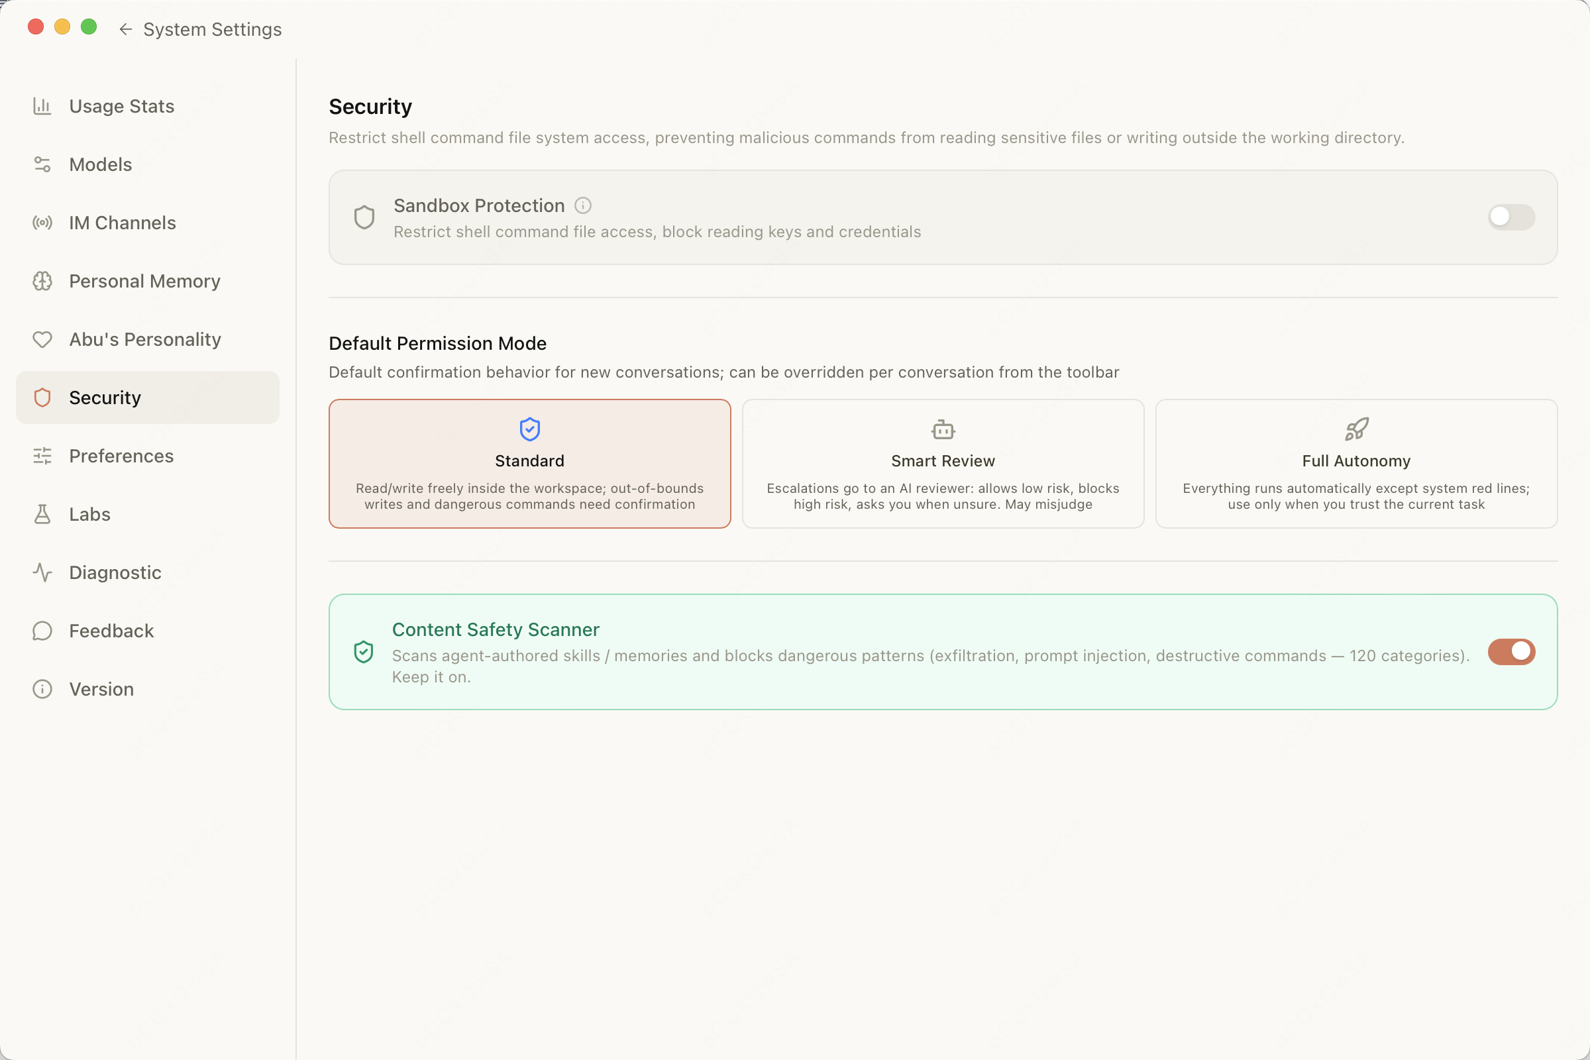Open the Labs section
Screen dimensions: 1590x1060
(x=147, y=515)
